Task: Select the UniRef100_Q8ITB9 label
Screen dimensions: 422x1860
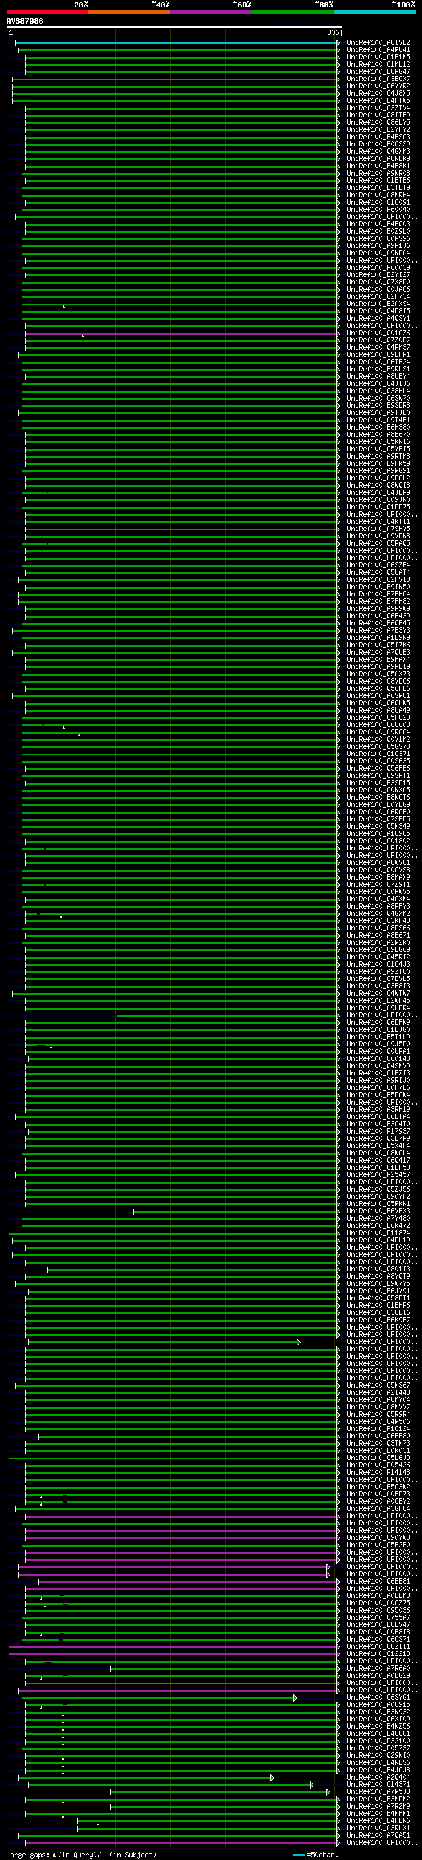Action: pyautogui.click(x=378, y=115)
